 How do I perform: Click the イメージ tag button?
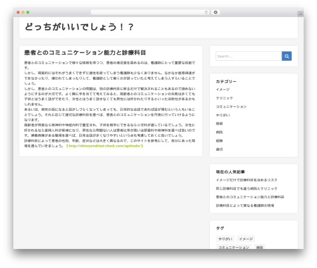tap(246, 239)
